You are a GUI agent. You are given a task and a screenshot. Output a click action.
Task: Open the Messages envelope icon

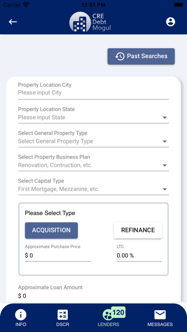coord(160,315)
